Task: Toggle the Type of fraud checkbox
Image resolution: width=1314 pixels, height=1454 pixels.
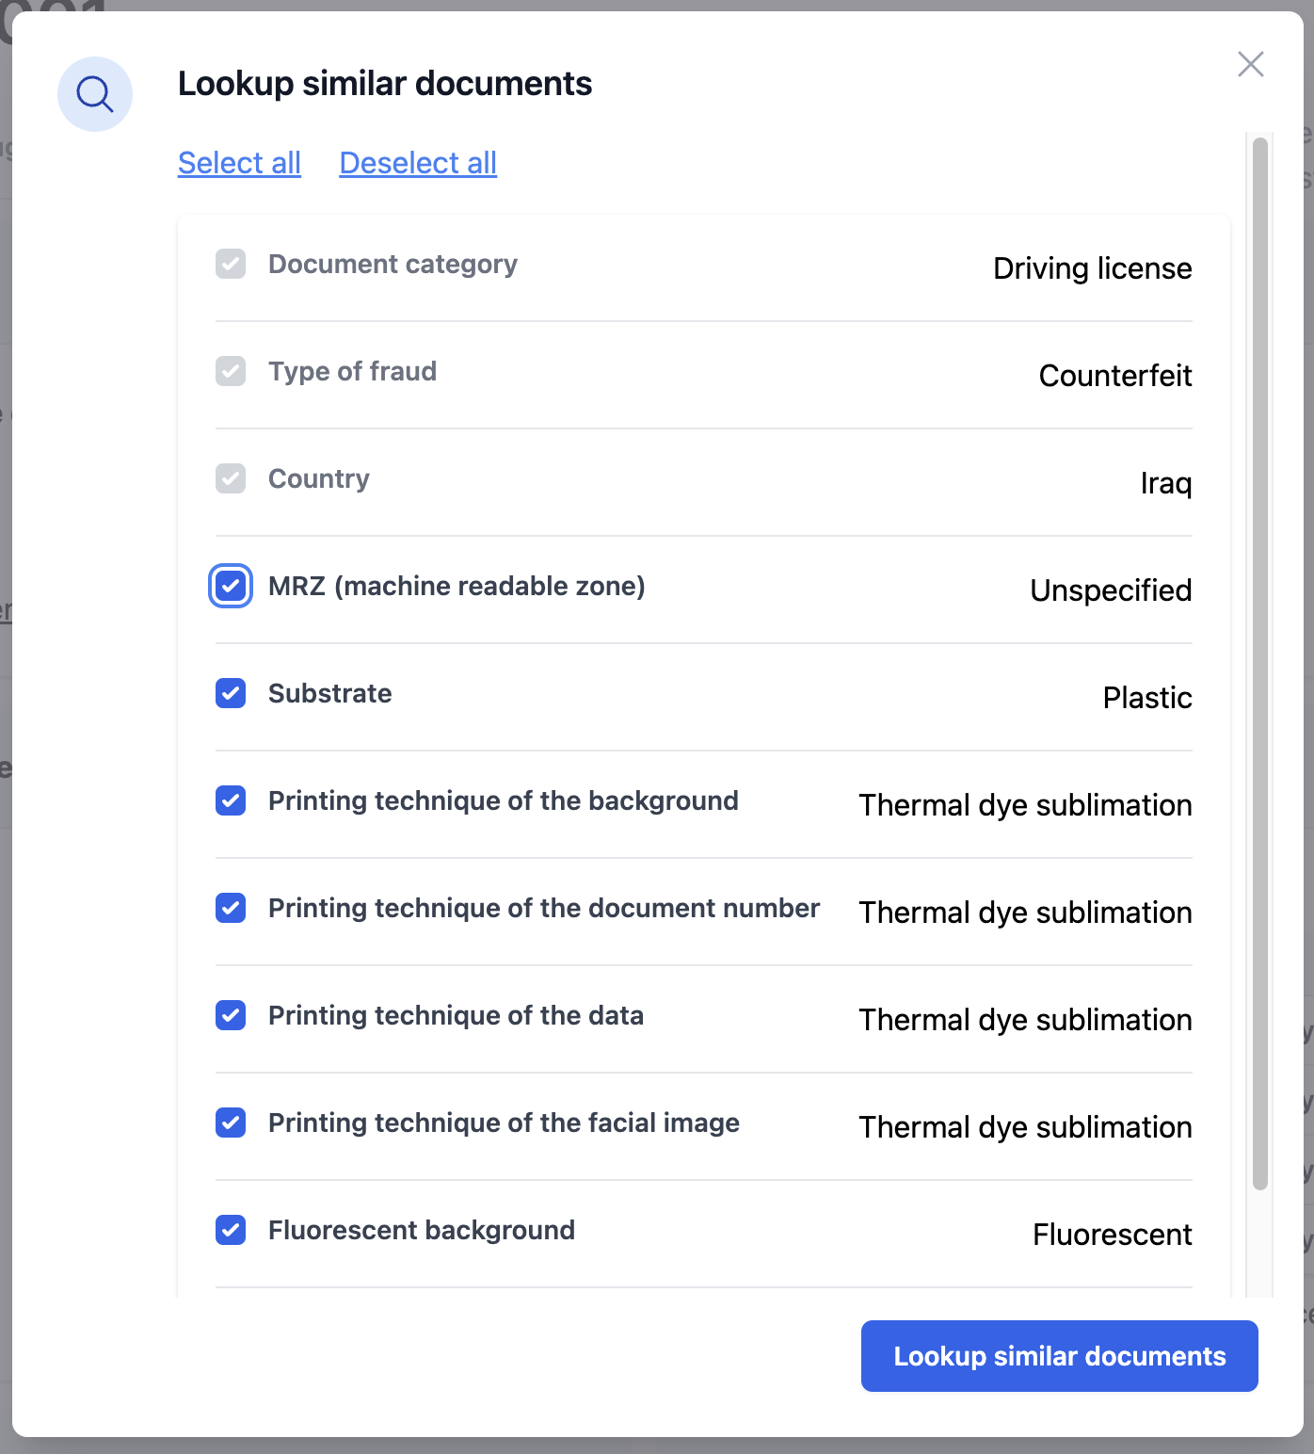Action: click(231, 372)
